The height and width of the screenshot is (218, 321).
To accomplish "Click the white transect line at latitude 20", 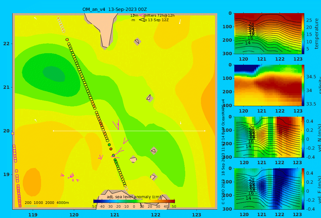I will [x=129, y=131].
